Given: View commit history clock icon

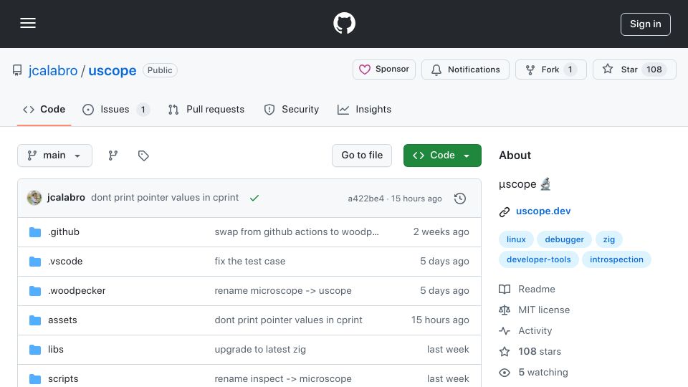Looking at the screenshot, I should pos(460,199).
